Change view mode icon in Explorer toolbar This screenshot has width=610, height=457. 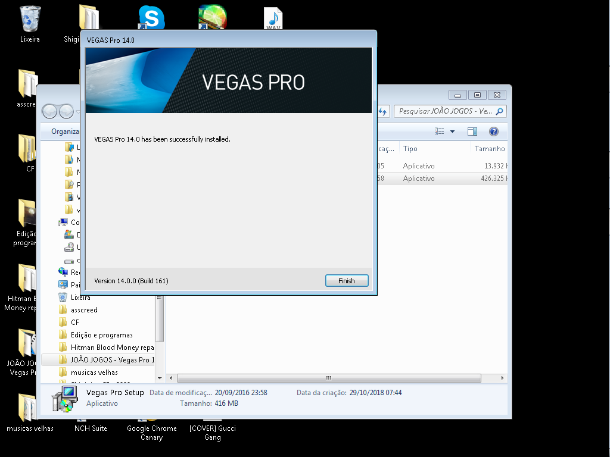(x=440, y=132)
